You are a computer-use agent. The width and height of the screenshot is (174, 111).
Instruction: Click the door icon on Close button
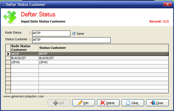click(152, 103)
